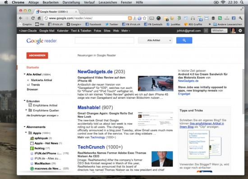Bookmark page with the star icon
The width and height of the screenshot is (248, 179).
click(144, 18)
